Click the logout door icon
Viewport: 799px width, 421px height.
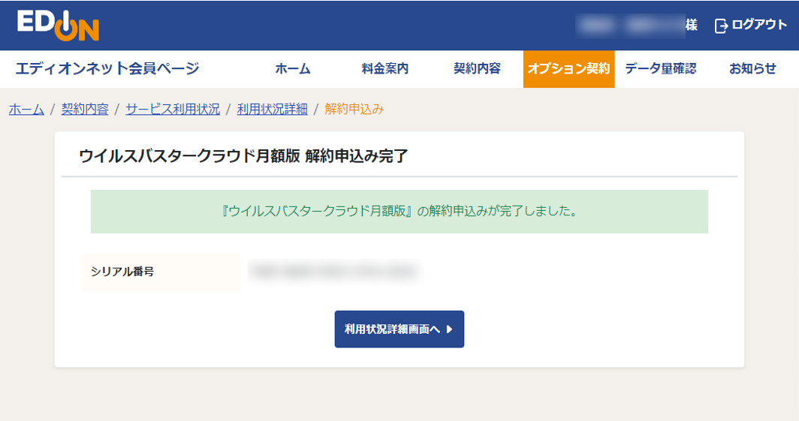click(721, 26)
